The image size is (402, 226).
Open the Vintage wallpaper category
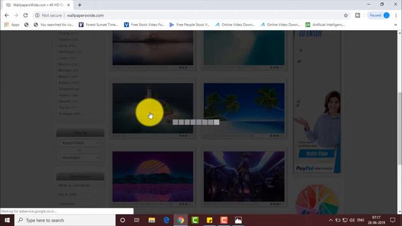(69, 114)
